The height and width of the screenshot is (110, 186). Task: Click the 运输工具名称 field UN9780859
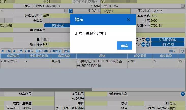58,6
